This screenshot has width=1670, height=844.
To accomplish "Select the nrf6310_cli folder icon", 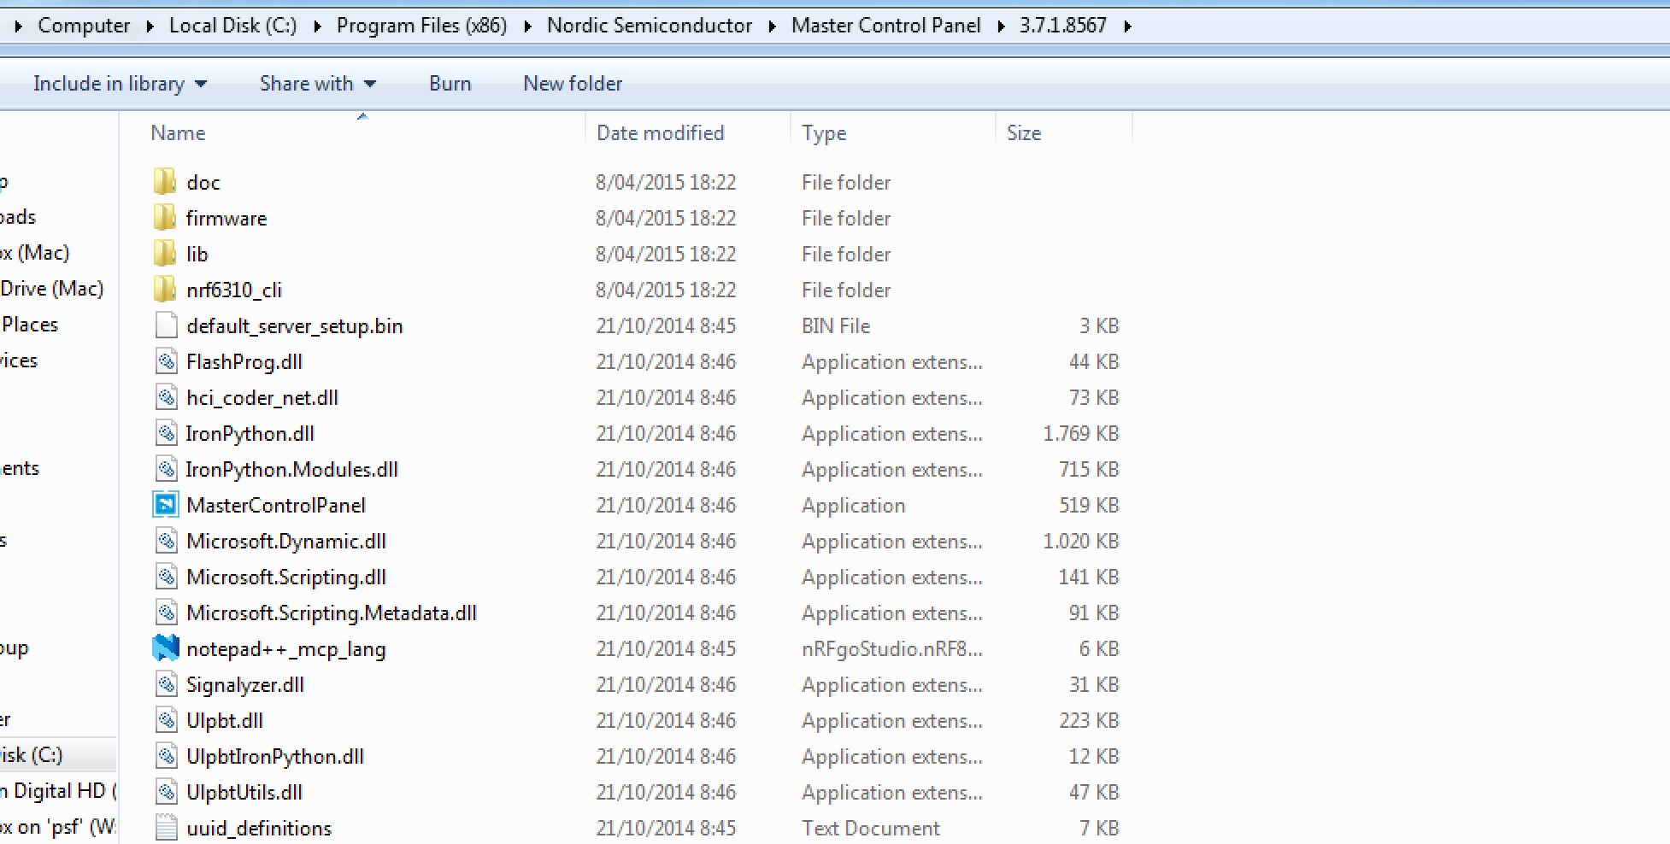I will [x=165, y=290].
